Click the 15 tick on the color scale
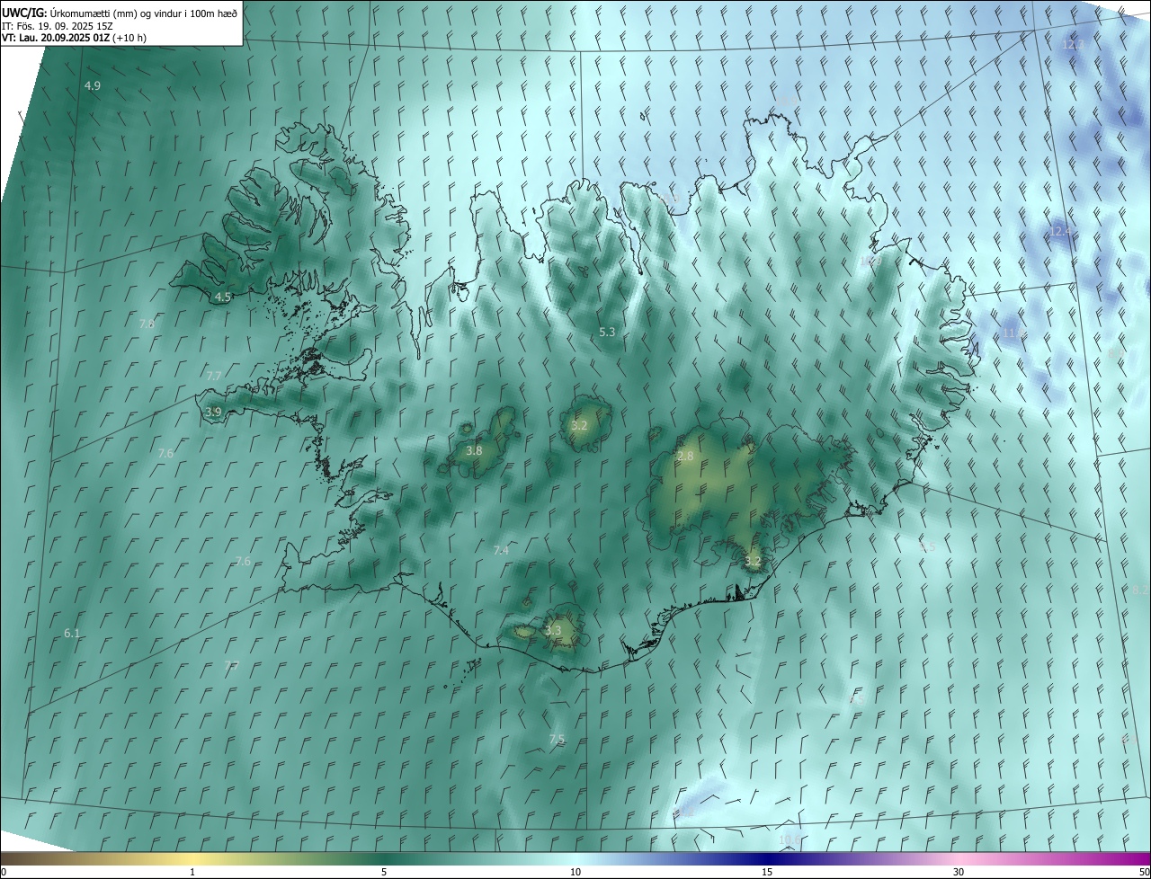 coord(767,873)
